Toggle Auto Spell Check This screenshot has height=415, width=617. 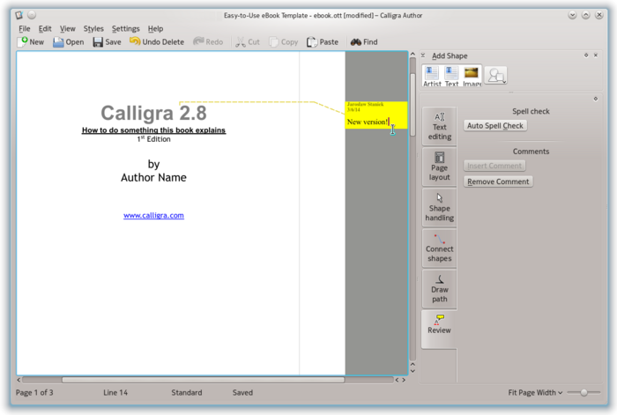point(494,126)
